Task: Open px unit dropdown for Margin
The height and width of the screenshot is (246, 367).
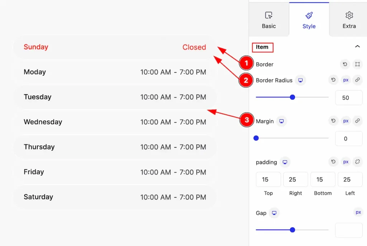Action: 346,121
